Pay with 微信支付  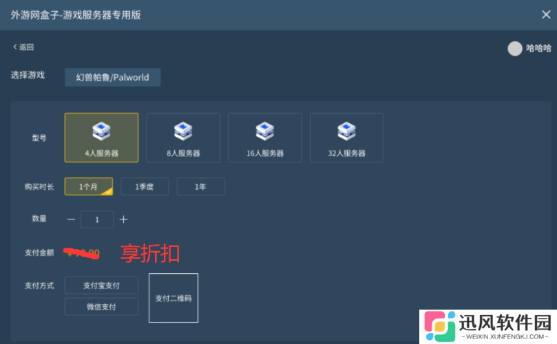tap(101, 306)
